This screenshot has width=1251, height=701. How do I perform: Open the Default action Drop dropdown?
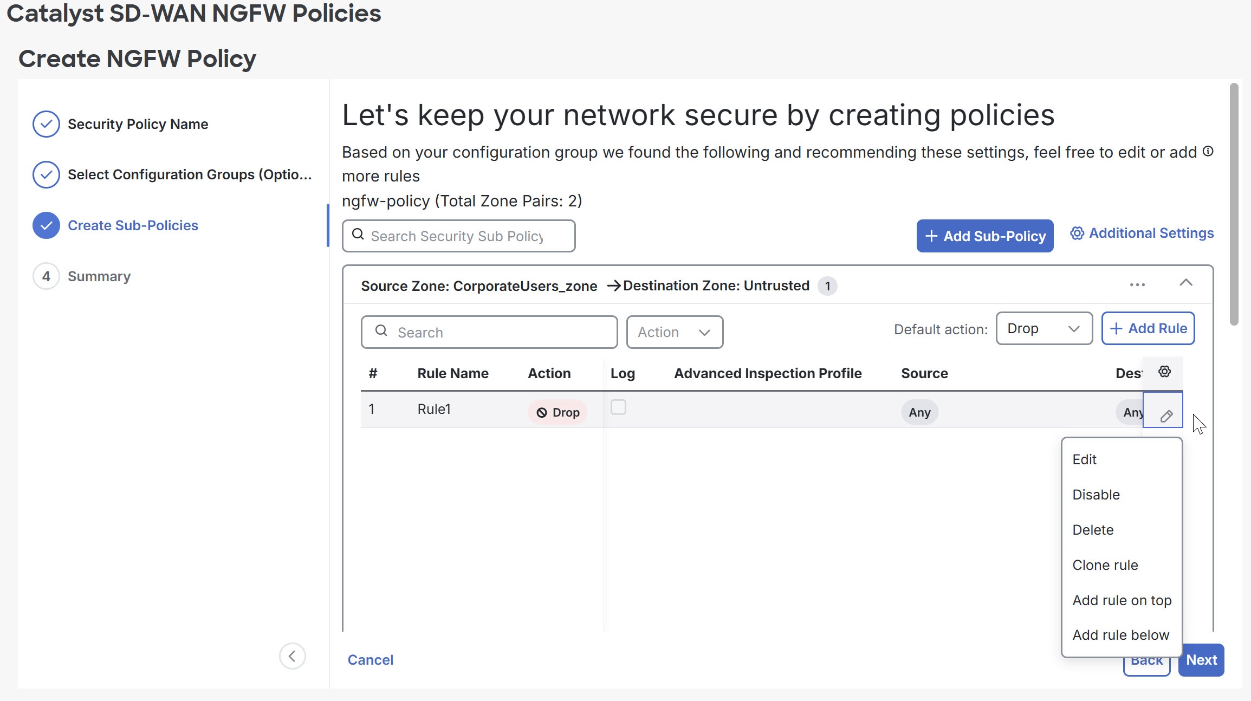1043,328
